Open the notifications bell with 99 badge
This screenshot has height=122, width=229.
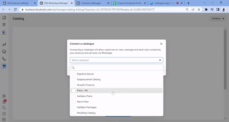tap(4, 102)
